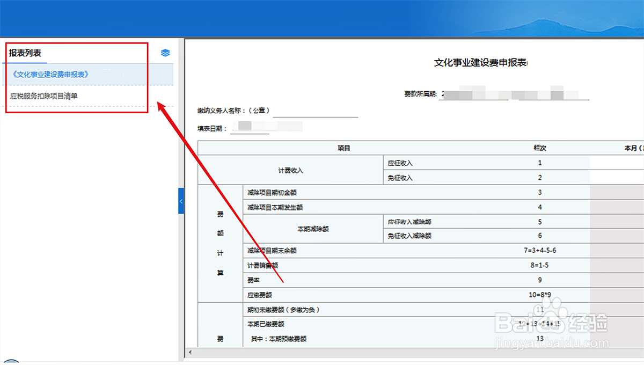Click the 栏次 column header

tap(540, 148)
